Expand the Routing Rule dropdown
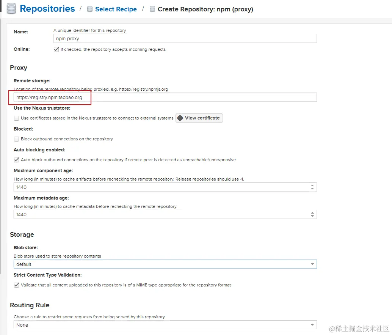 pyautogui.click(x=312, y=325)
